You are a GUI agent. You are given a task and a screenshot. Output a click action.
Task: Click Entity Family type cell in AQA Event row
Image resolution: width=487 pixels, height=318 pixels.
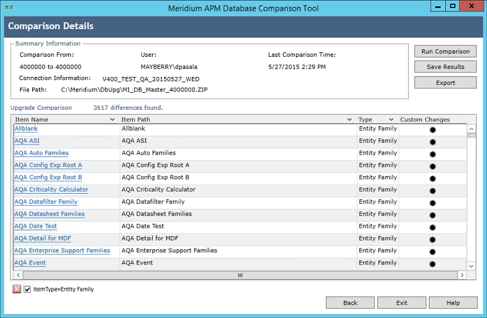(x=378, y=262)
